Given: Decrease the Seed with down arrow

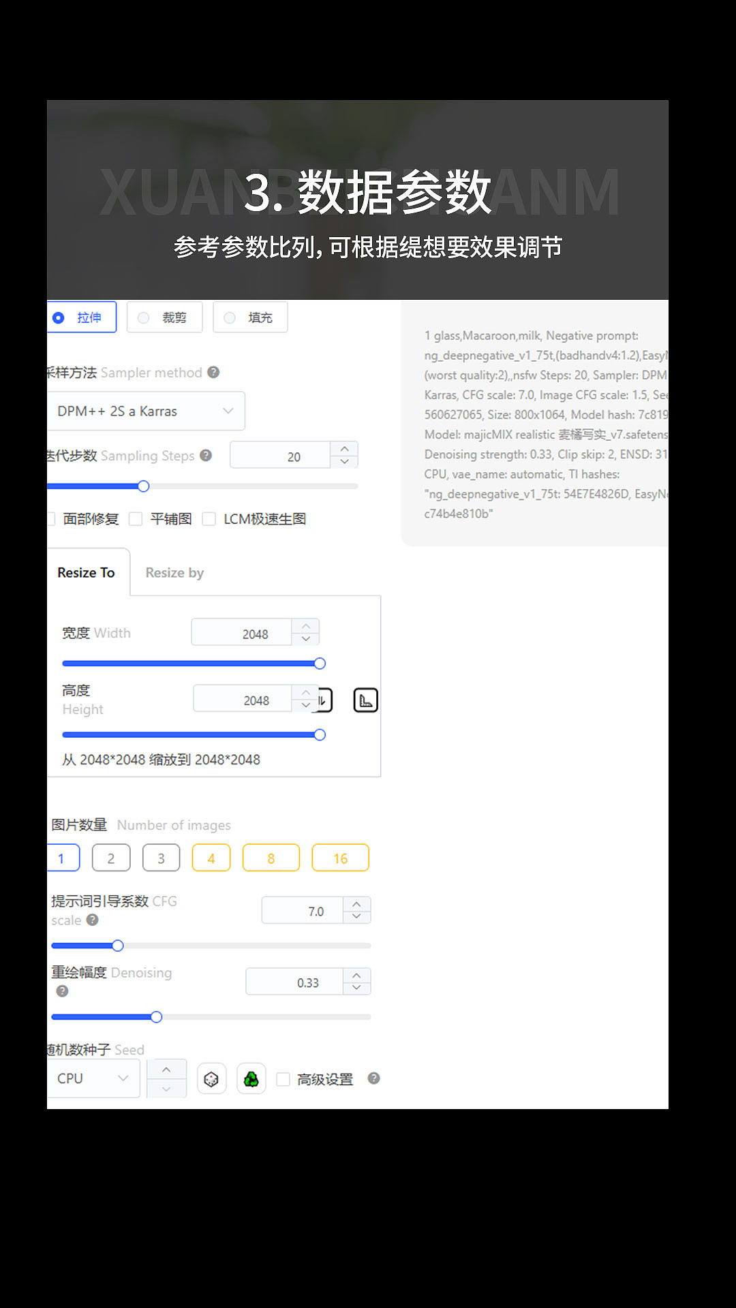Looking at the screenshot, I should (x=166, y=1089).
